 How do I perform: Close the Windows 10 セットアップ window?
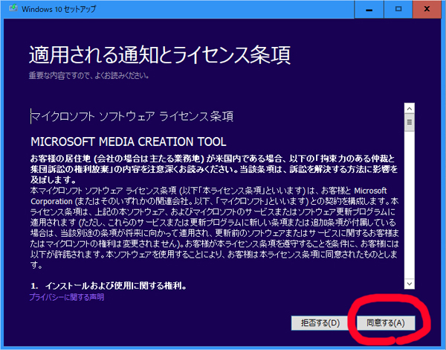(427, 10)
